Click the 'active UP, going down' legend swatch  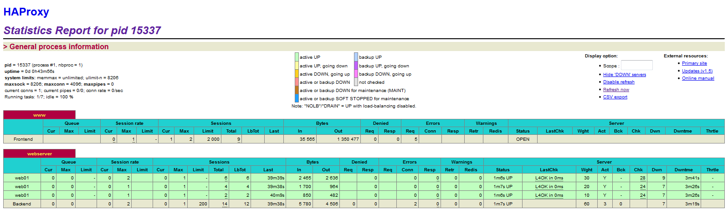coord(297,66)
